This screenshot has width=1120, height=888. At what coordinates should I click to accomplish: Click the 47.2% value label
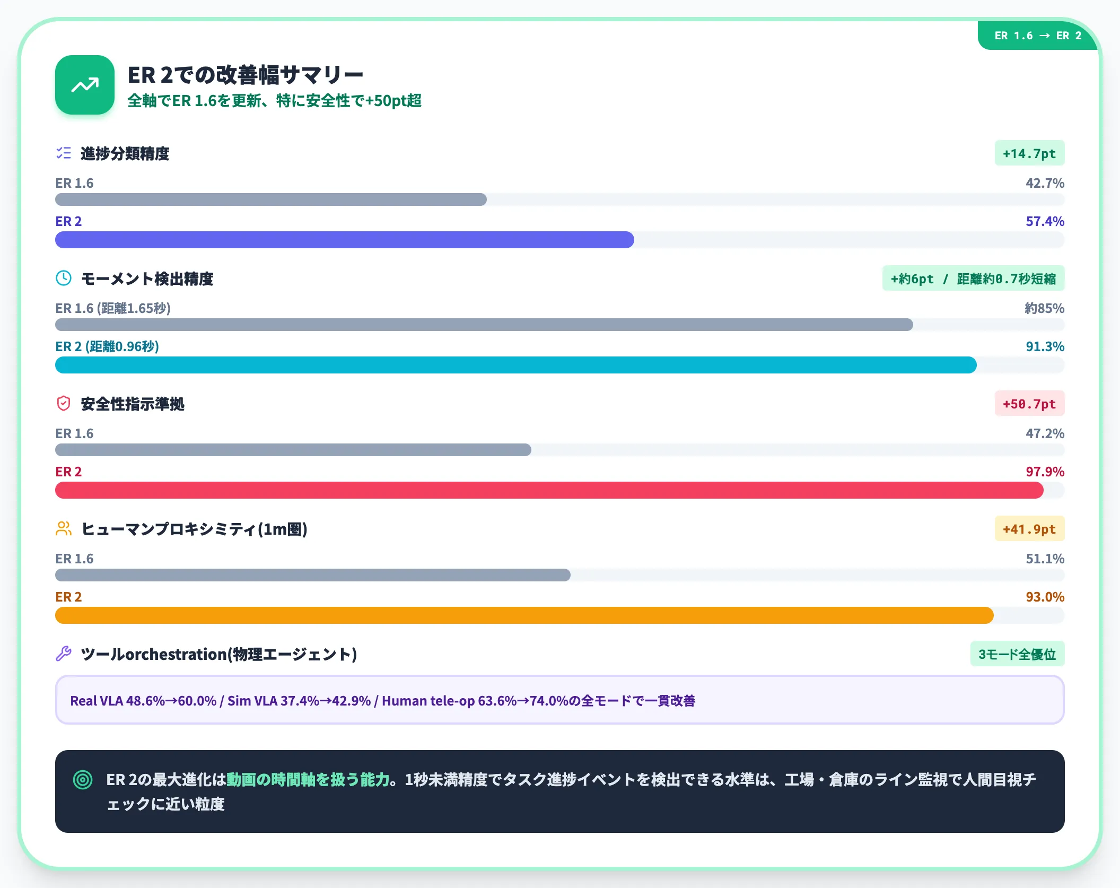click(x=1045, y=433)
